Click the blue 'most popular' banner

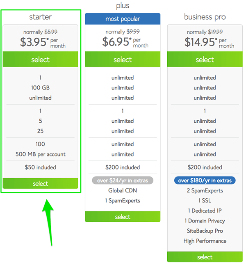(123, 19)
